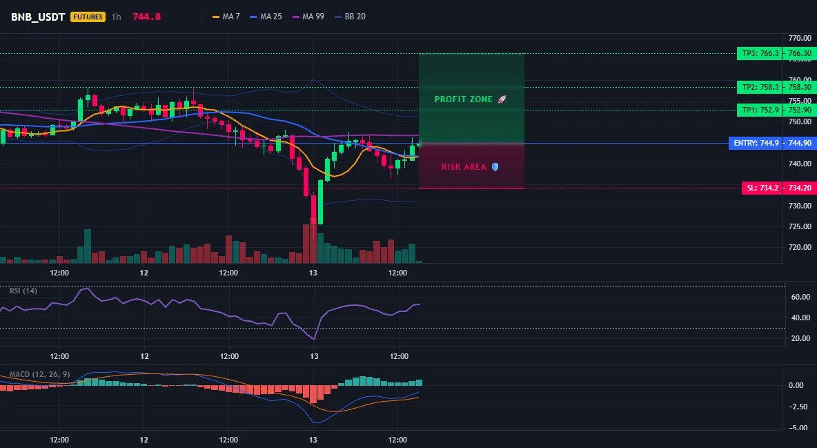
Task: Open the 1h timeframe selector
Action: (116, 17)
